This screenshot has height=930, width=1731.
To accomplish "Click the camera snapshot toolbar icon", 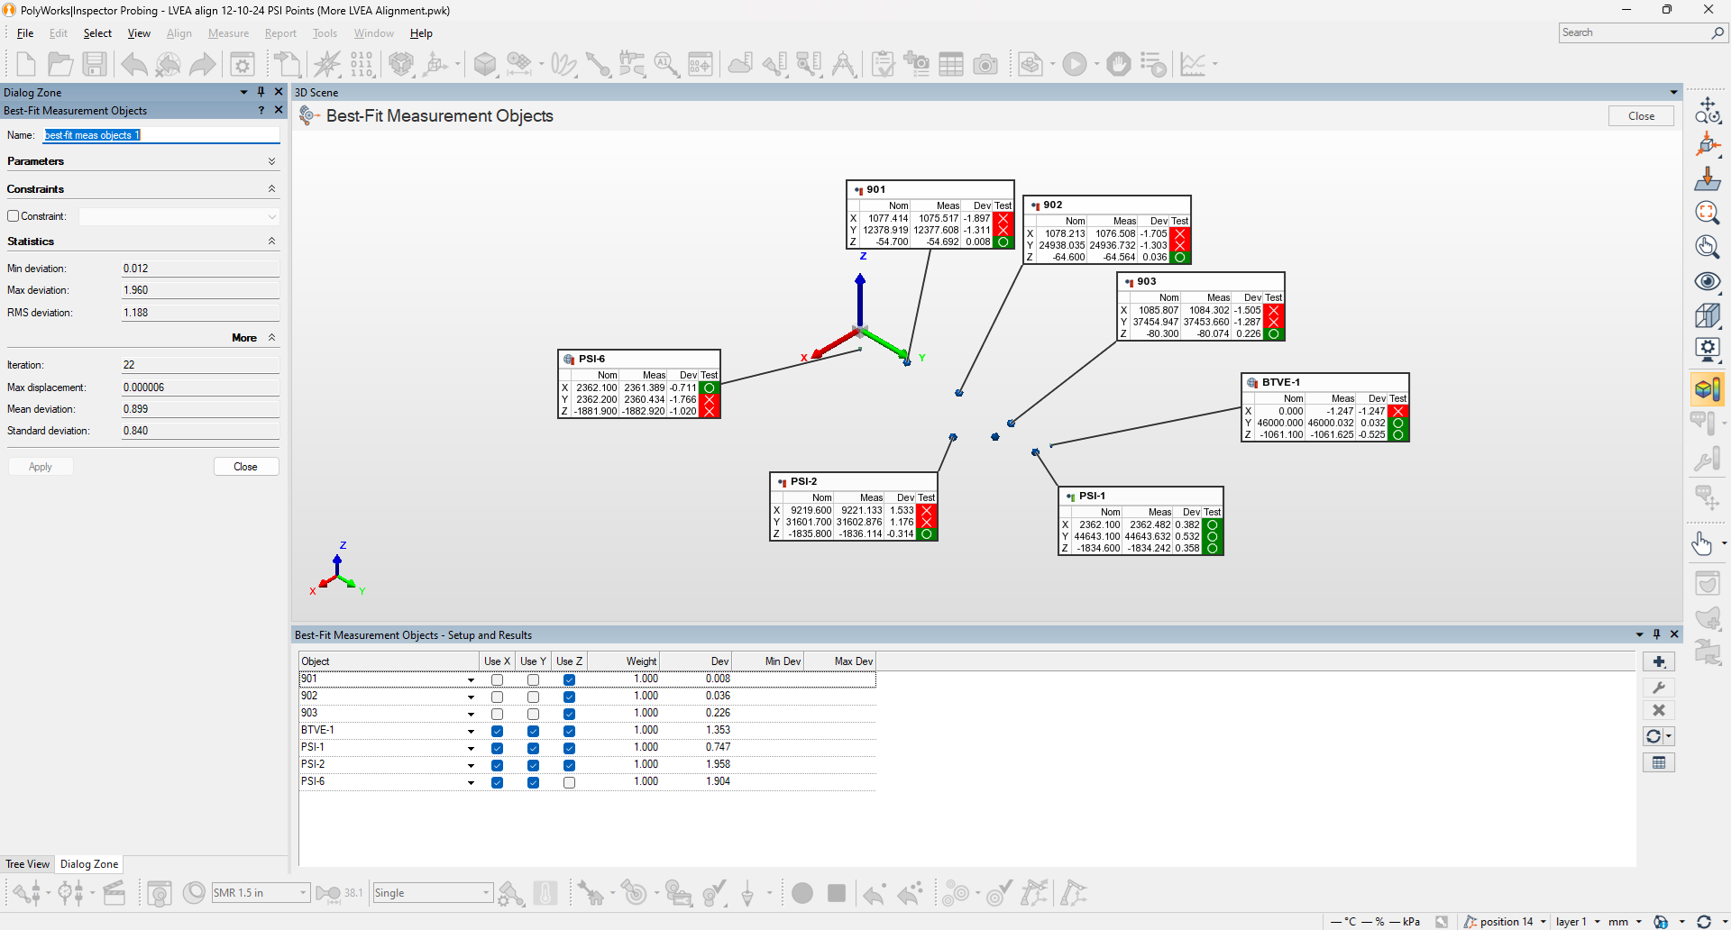I will (985, 64).
